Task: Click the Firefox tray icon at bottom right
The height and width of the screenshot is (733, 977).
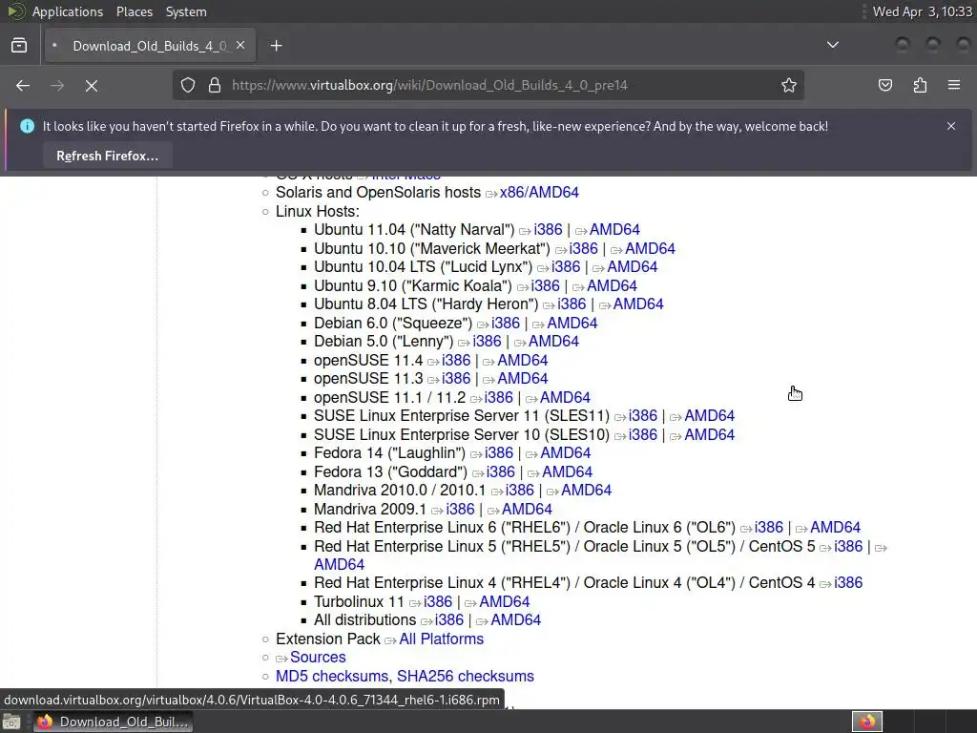Action: pyautogui.click(x=867, y=722)
